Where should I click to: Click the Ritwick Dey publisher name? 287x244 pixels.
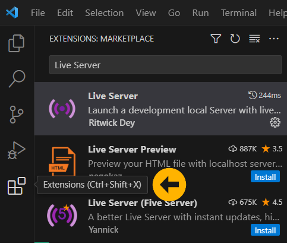[112, 123]
